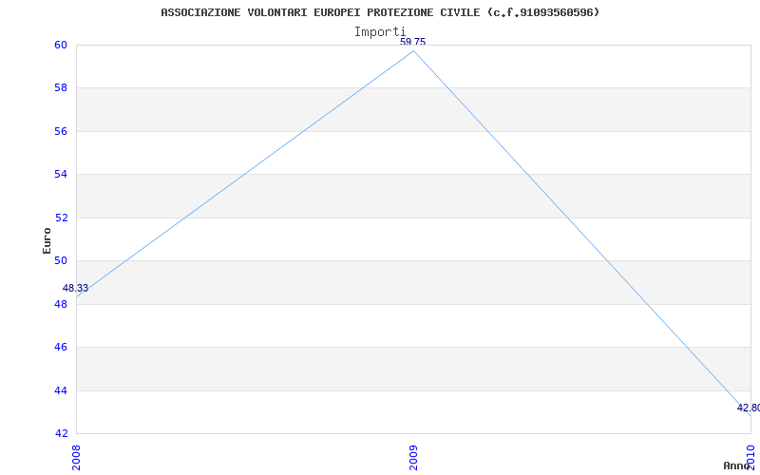The image size is (760, 475).
Task: Click the 56 y-axis tick value
Action: (x=60, y=131)
